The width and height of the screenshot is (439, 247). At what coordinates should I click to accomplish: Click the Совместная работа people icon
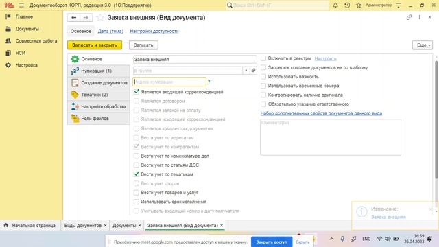pyautogui.click(x=8, y=41)
